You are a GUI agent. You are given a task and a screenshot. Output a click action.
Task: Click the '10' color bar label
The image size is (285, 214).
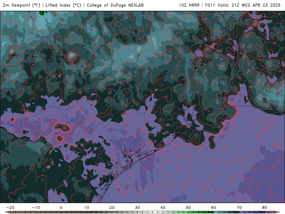[x=87, y=208]
